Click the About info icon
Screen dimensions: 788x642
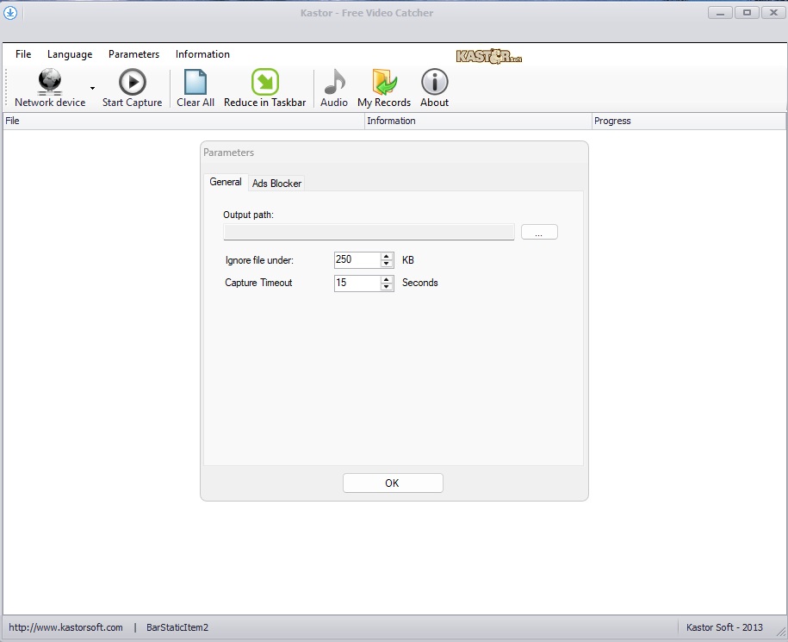[x=434, y=82]
